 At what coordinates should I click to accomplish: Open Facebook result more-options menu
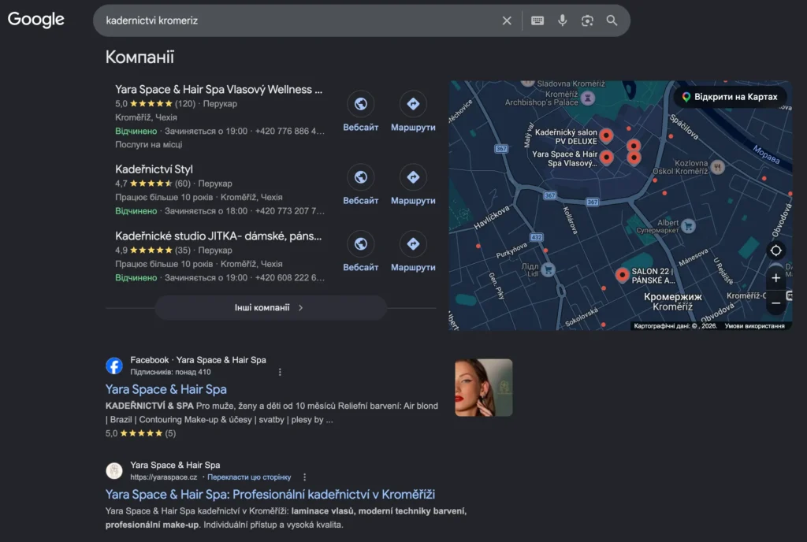point(280,372)
